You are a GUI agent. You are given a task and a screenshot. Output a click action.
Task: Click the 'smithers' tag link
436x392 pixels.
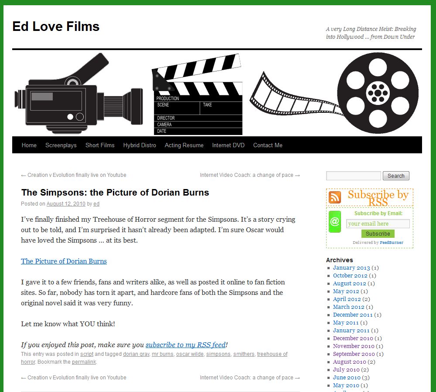244,354
